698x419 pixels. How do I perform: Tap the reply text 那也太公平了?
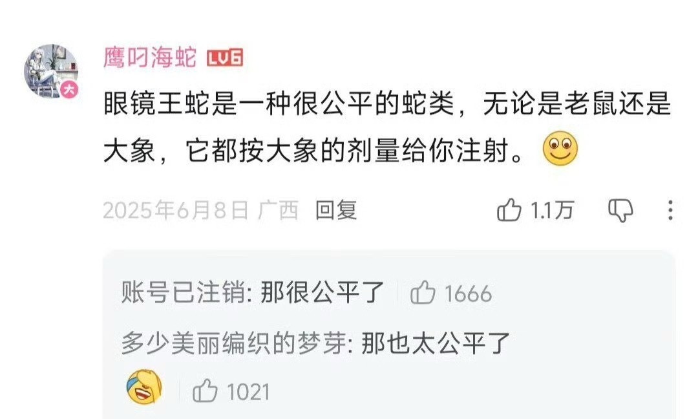(436, 343)
